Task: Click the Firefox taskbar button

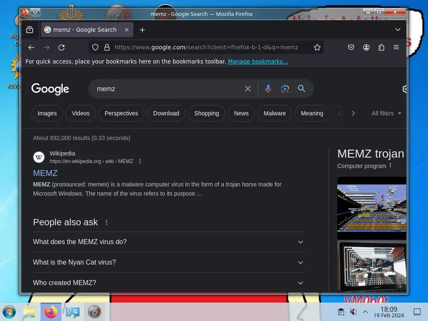Action: pos(51,312)
